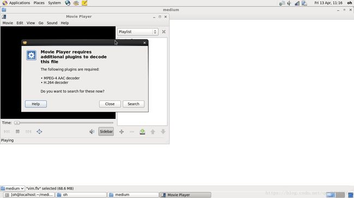This screenshot has width=354, height=198.
Task: Open the medium location dropdown in status bar
Action: tap(13, 188)
